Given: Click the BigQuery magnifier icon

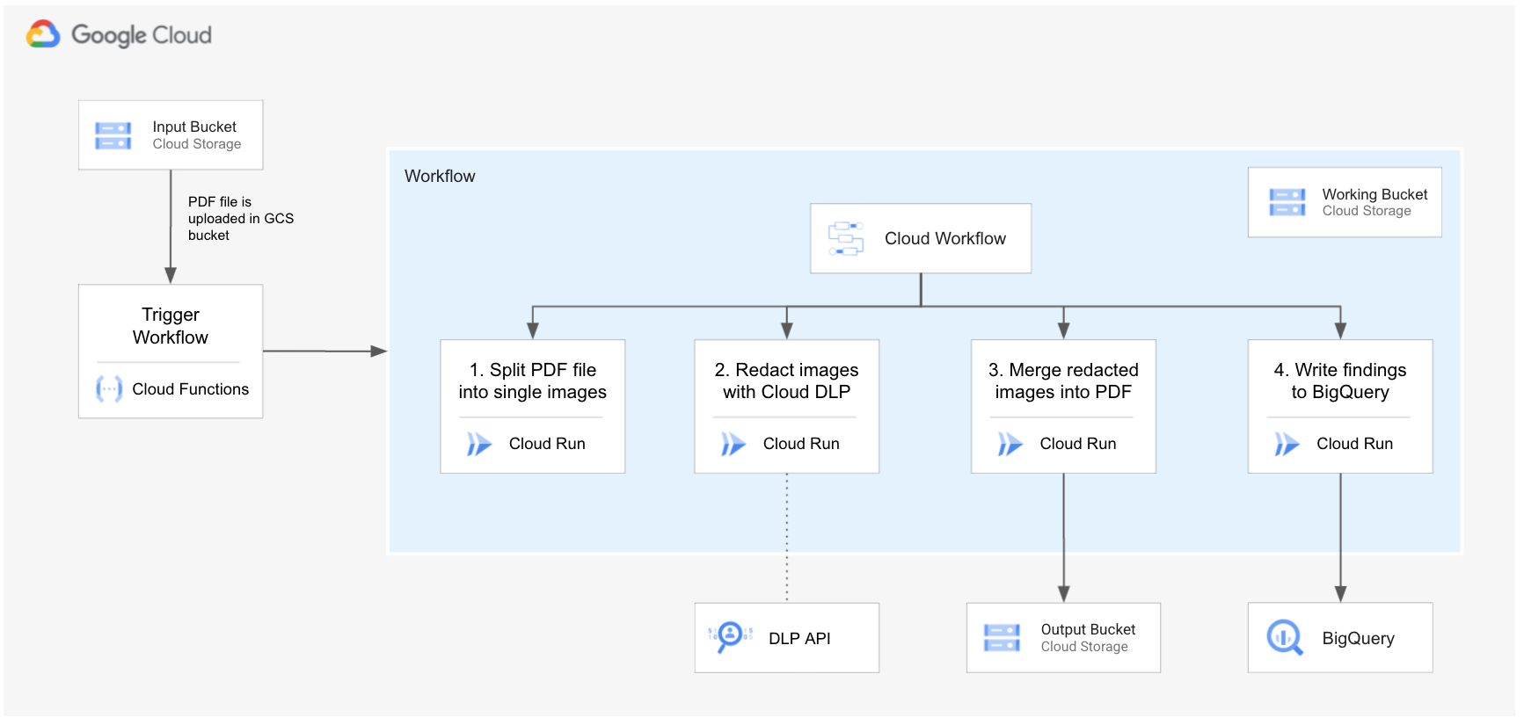Looking at the screenshot, I should coord(1285,637).
